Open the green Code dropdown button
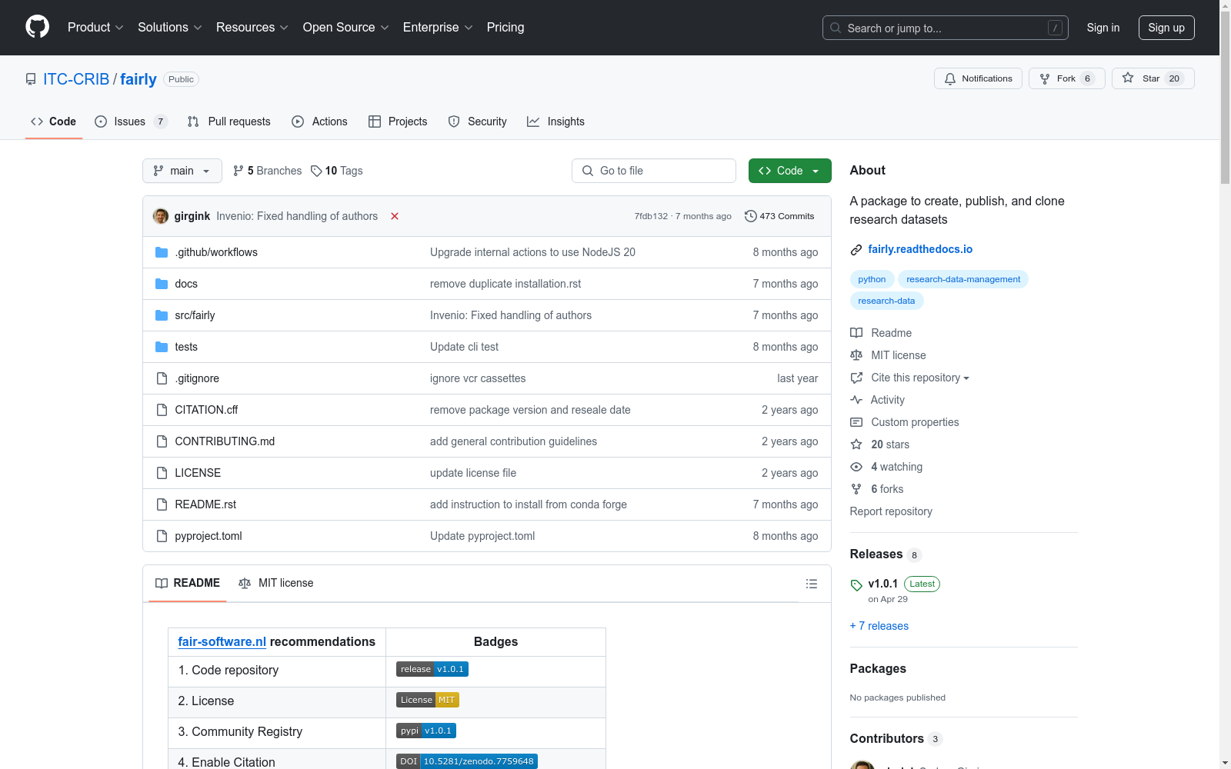The width and height of the screenshot is (1231, 769). point(789,171)
